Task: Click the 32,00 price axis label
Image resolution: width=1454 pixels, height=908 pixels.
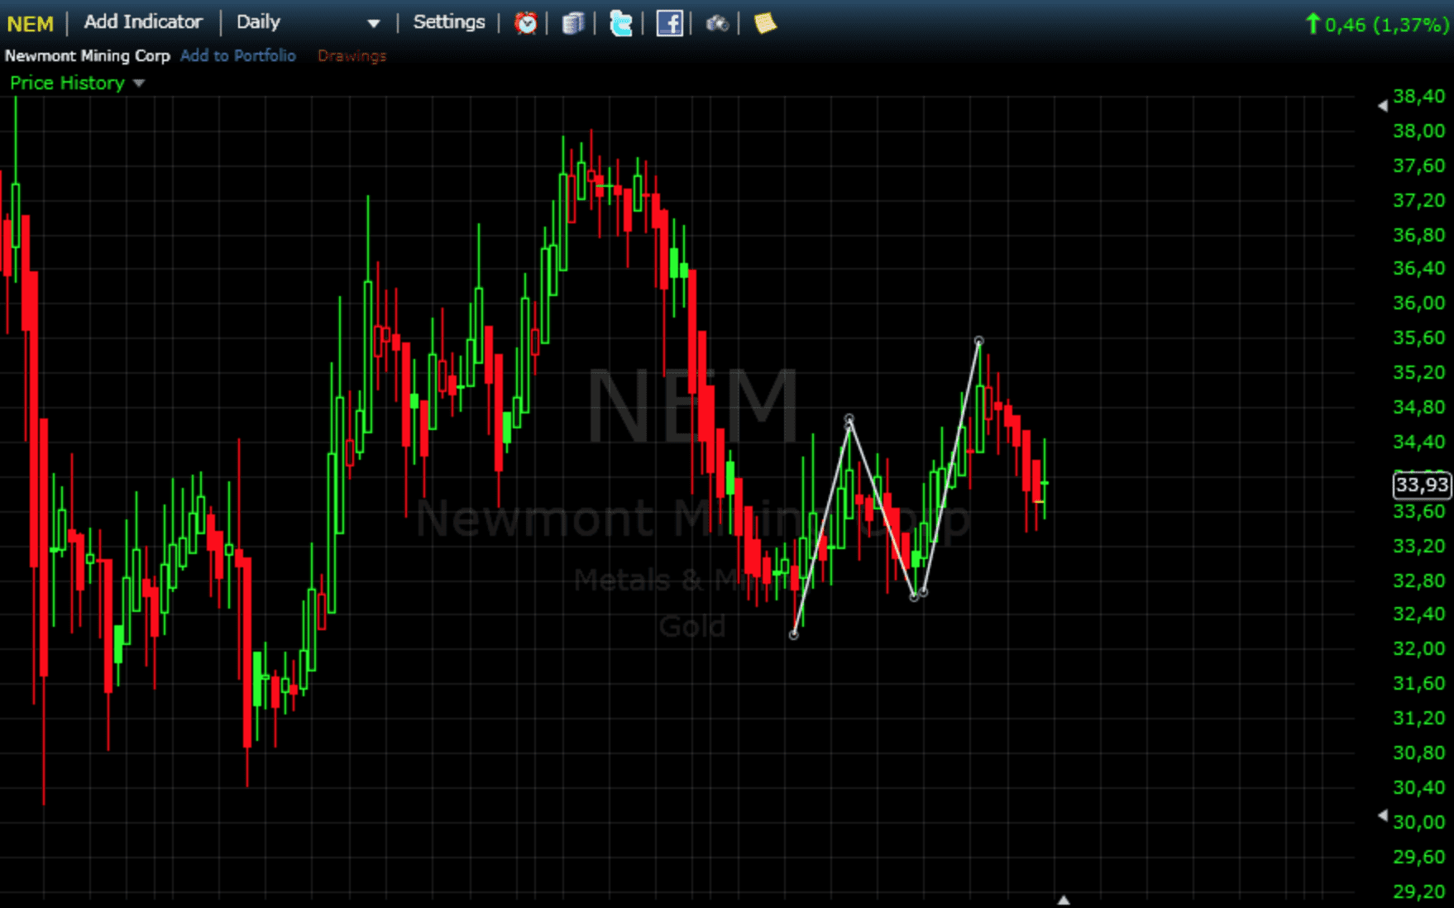Action: click(x=1419, y=648)
